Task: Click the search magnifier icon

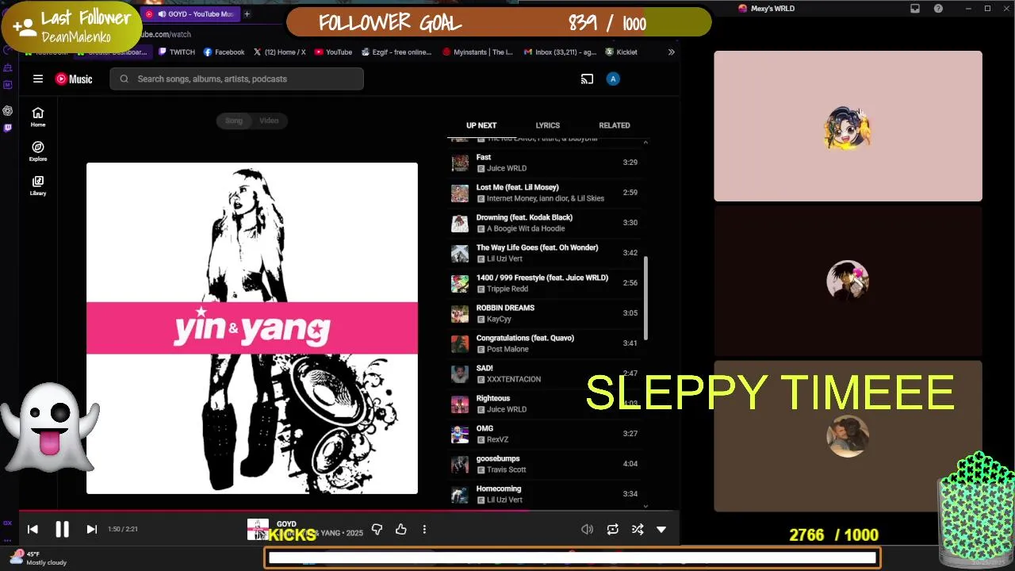Action: coord(124,79)
